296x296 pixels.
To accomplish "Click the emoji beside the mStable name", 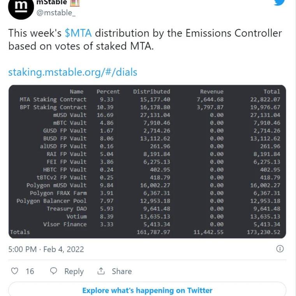I will pyautogui.click(x=75, y=2).
